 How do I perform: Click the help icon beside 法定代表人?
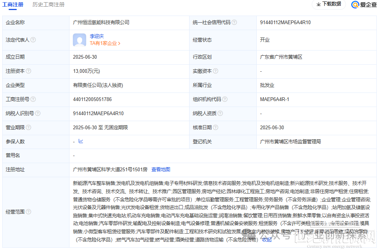pyautogui.click(x=33, y=40)
